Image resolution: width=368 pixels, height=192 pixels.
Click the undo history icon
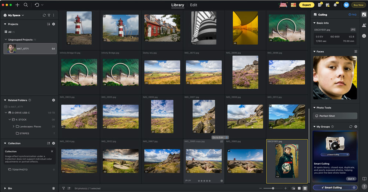click(37, 5)
